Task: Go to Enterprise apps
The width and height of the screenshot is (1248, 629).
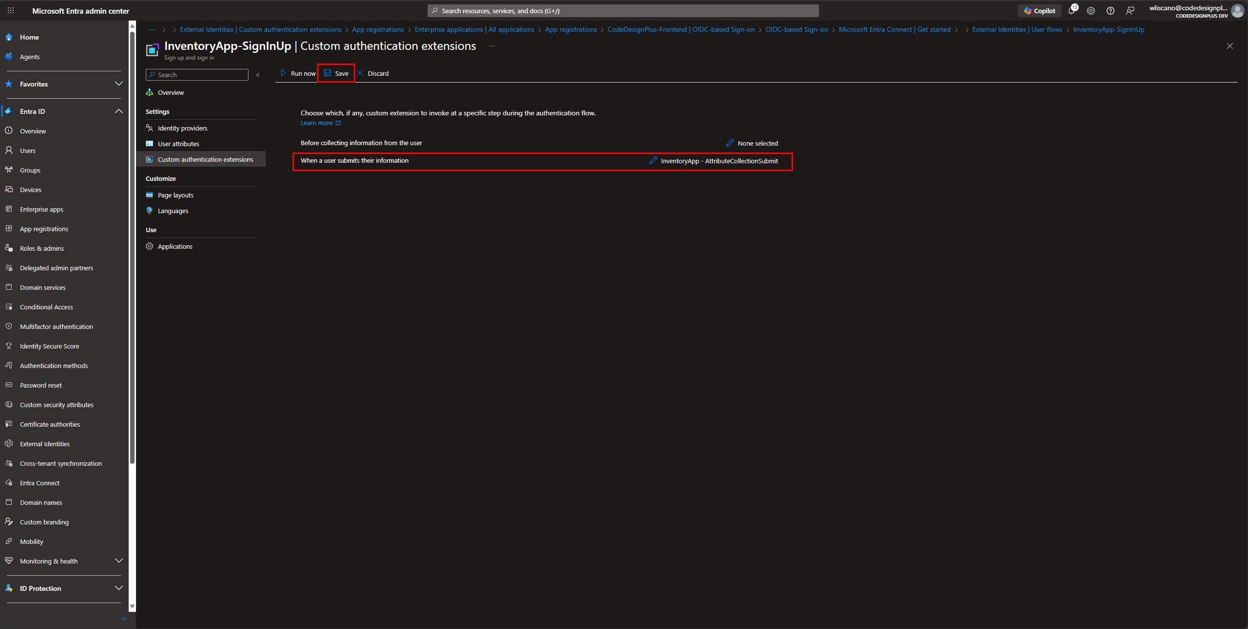Action: (x=42, y=209)
